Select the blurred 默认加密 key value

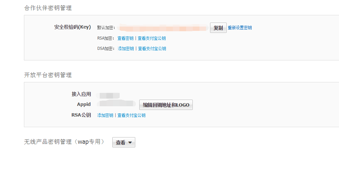click(163, 28)
